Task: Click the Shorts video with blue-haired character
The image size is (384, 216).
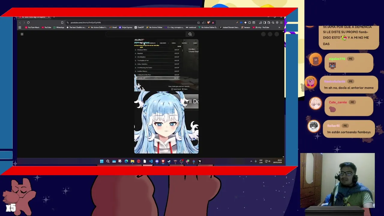Action: coord(166,96)
